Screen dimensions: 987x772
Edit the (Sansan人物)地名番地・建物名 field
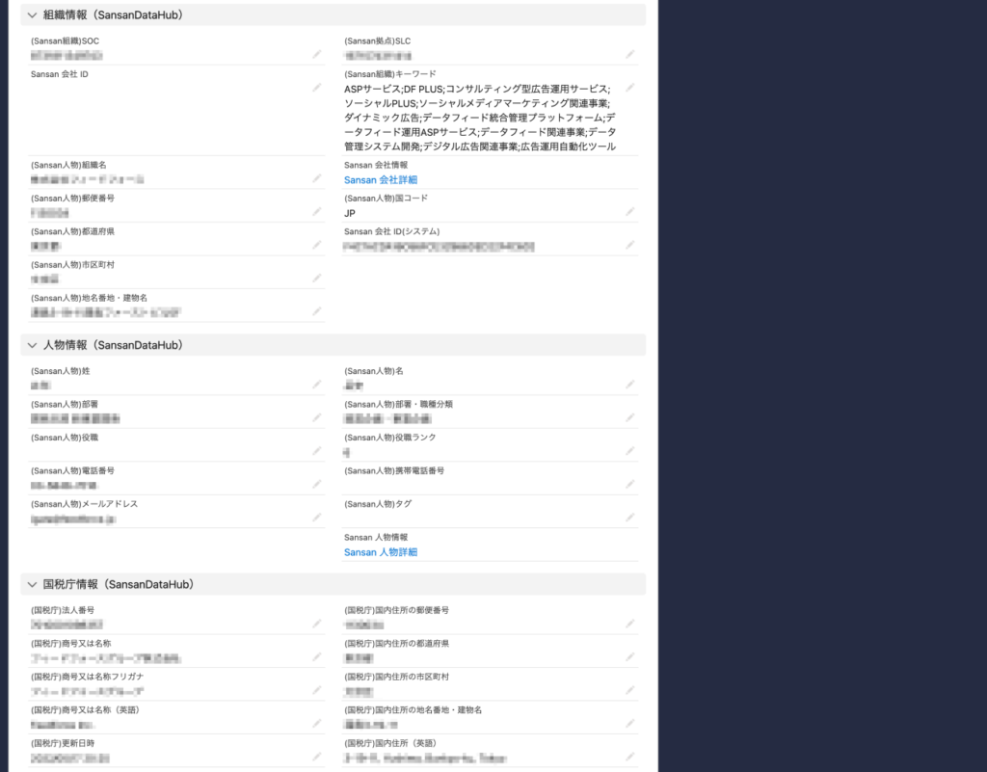pyautogui.click(x=316, y=312)
